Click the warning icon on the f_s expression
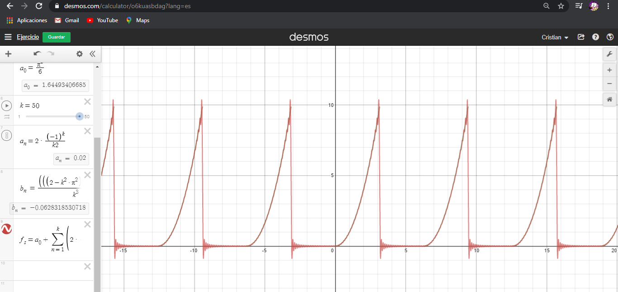 point(6,229)
